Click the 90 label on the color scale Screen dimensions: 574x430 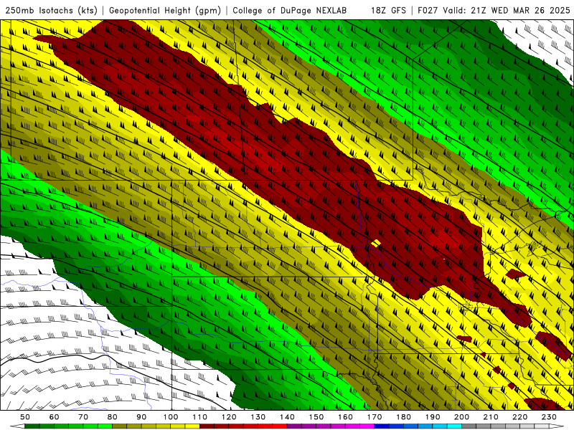pos(141,417)
